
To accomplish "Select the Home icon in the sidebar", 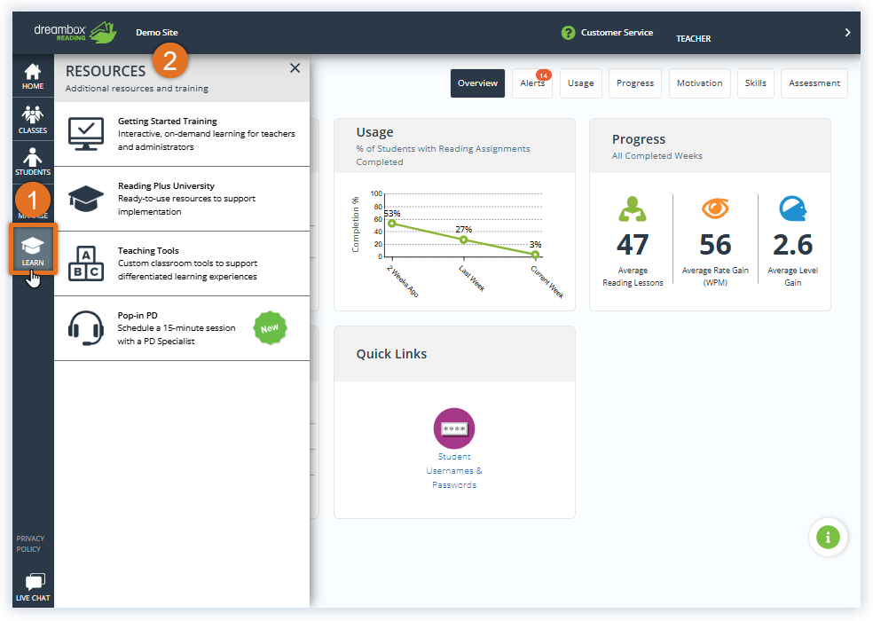I will pos(32,75).
